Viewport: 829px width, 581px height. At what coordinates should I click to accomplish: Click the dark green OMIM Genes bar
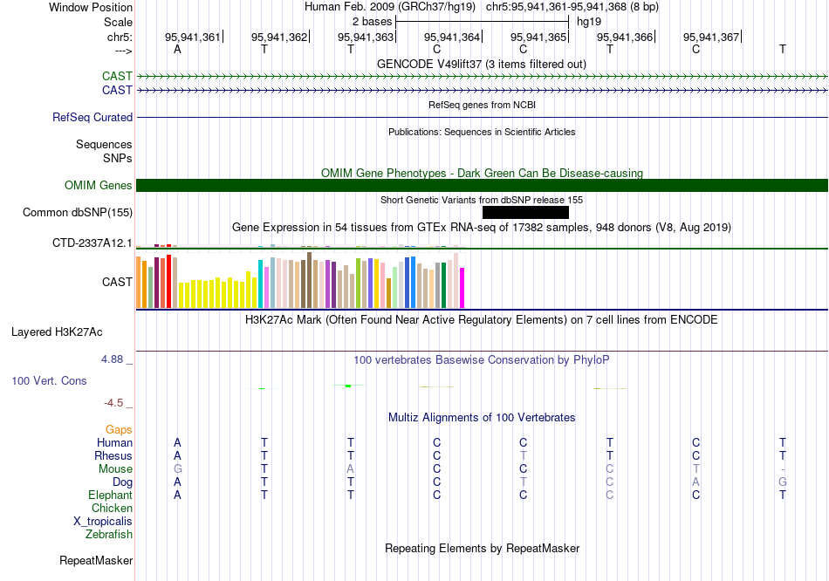point(482,185)
